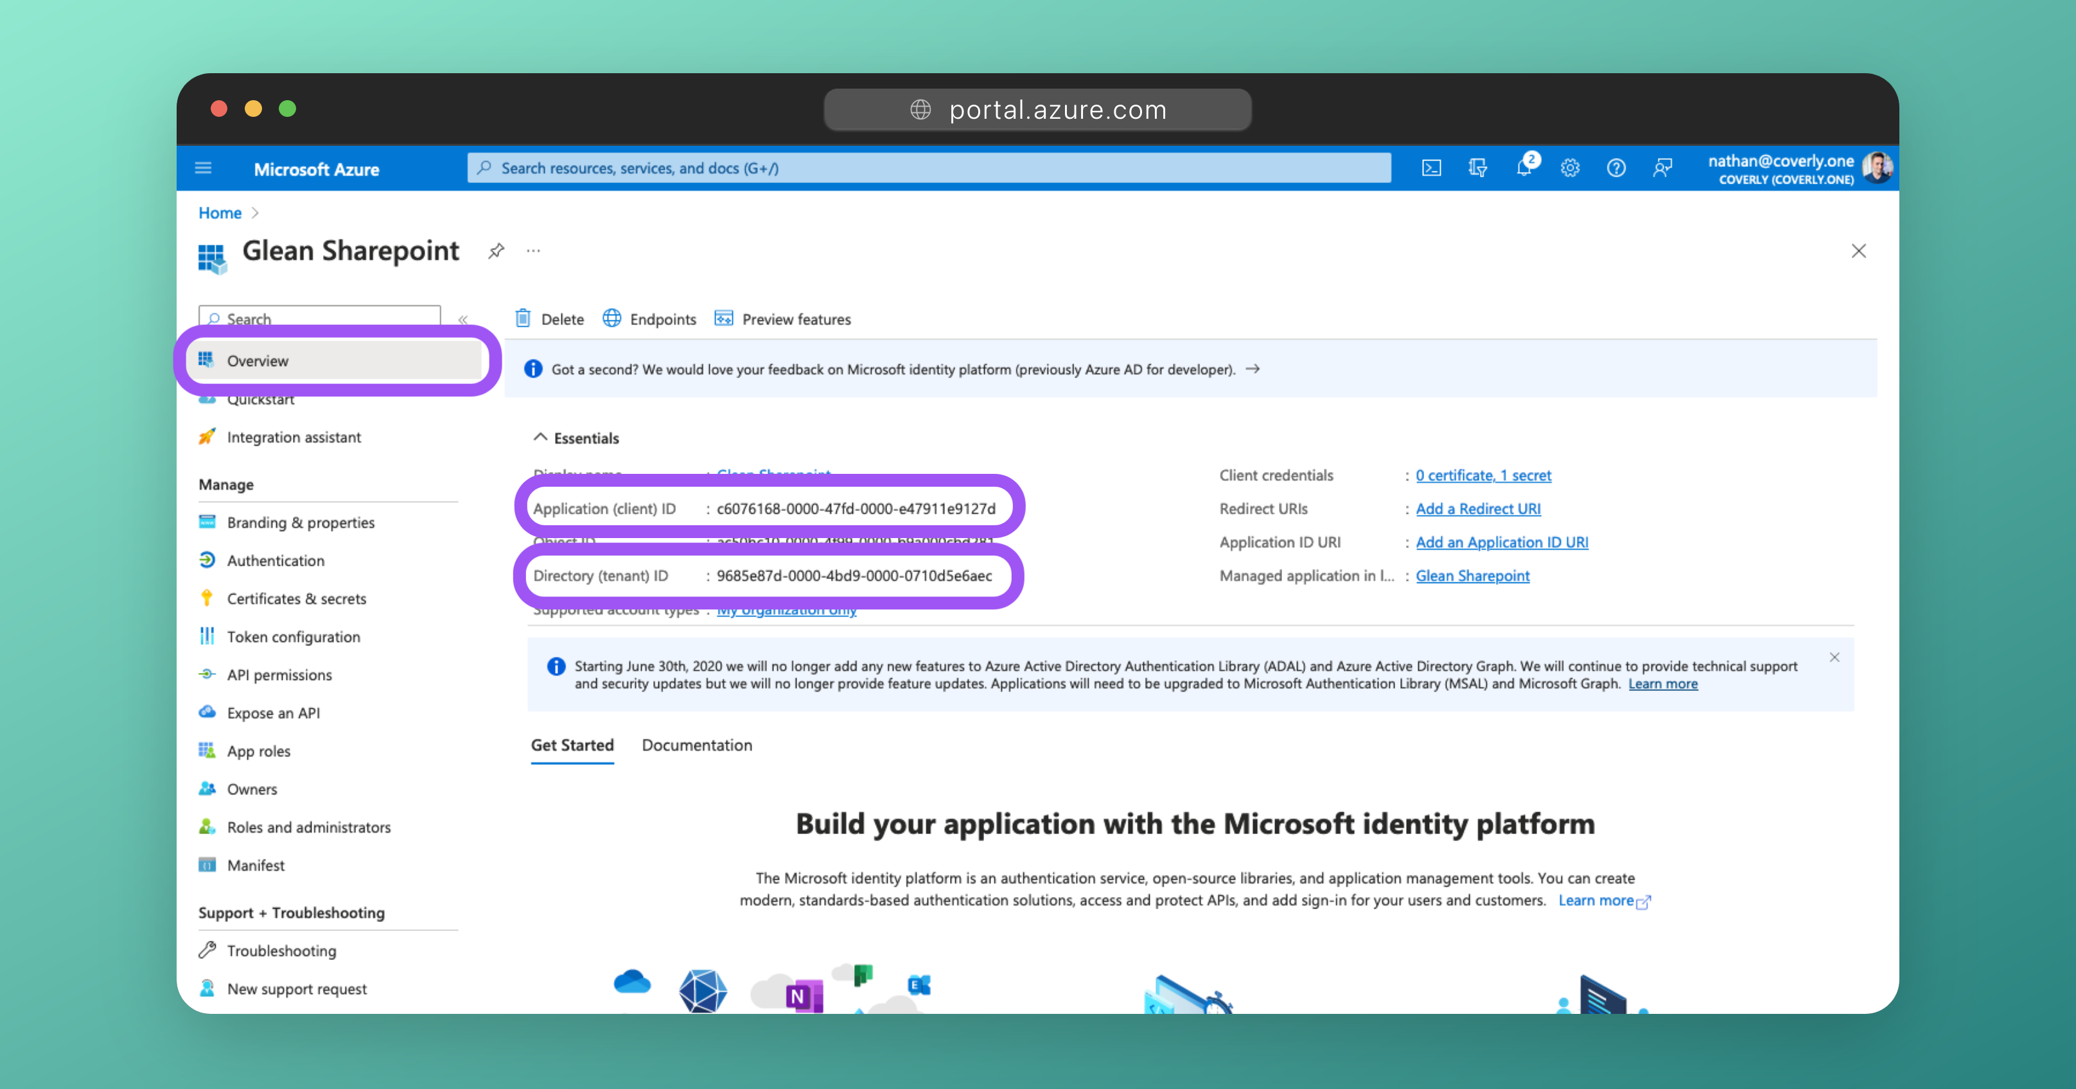Open portal settings gear icon
The image size is (2076, 1089).
pyautogui.click(x=1570, y=168)
